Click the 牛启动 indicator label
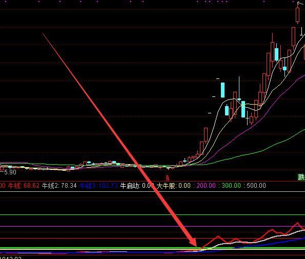The width and height of the screenshot is (305, 259). coord(137,186)
